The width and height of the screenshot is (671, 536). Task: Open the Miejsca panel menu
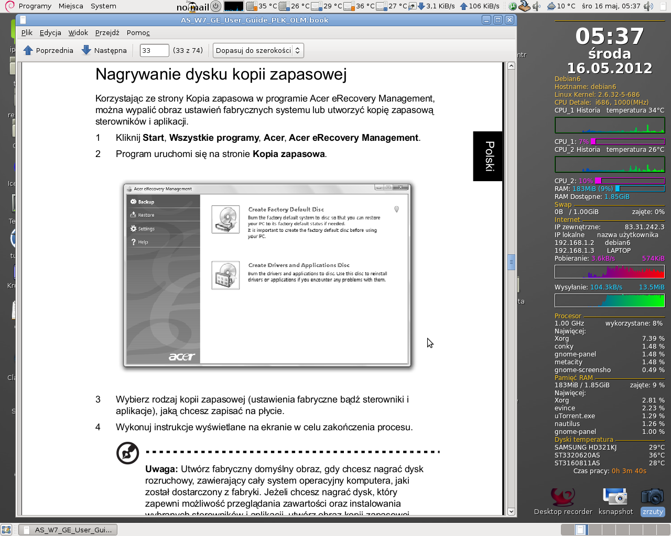pos(71,6)
